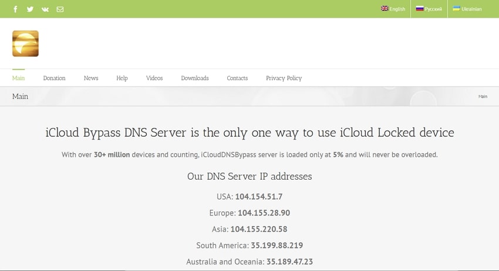The width and height of the screenshot is (499, 271).
Task: Open the Videos menu item
Action: (x=154, y=78)
